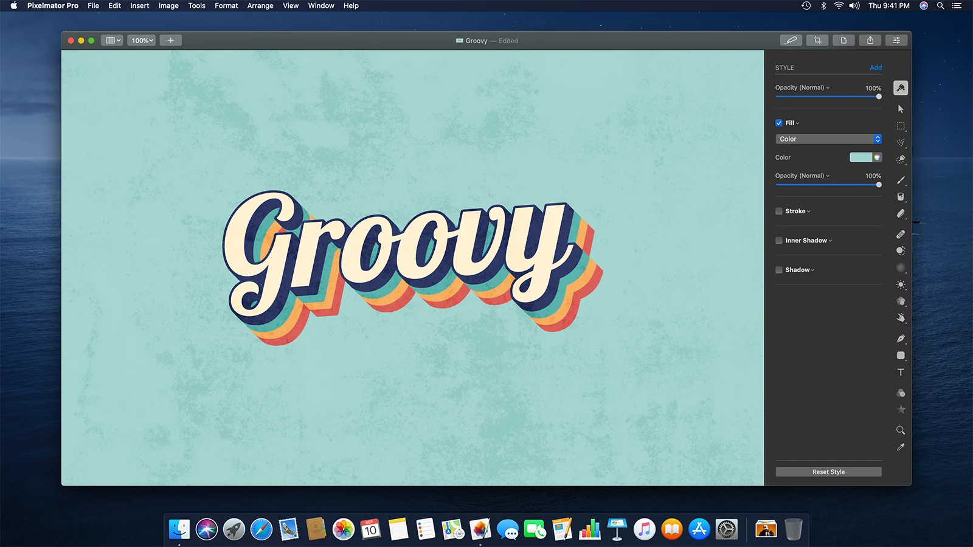Select the Type text tool
This screenshot has height=547, width=973.
click(x=901, y=372)
